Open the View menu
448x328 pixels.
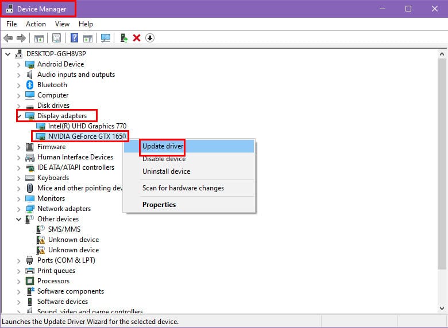click(62, 24)
